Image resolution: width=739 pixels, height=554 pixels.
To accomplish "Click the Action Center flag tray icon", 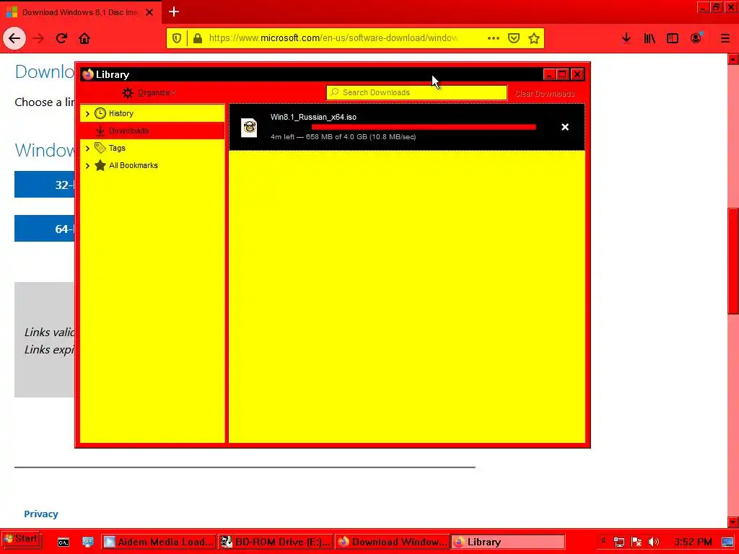I will tap(637, 542).
